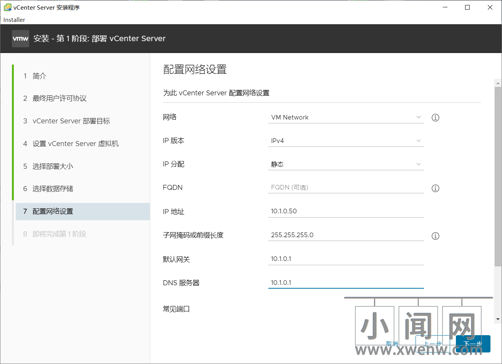Click the 配置网络设置 page heading
This screenshot has height=364, width=502.
[x=195, y=70]
